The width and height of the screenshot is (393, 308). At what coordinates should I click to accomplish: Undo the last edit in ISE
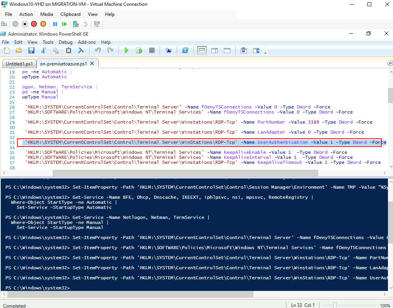tap(98, 50)
